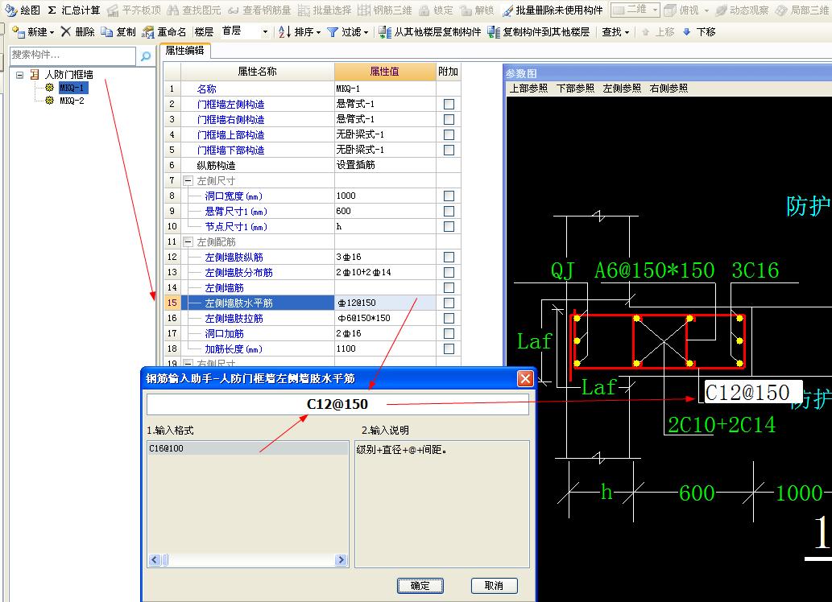Screen dimensions: 832x602
Task: Run 汇总计算 summary calculation
Action: pyautogui.click(x=73, y=10)
